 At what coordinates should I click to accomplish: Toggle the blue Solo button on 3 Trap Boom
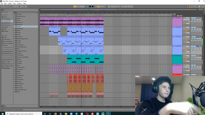tap(197, 37)
